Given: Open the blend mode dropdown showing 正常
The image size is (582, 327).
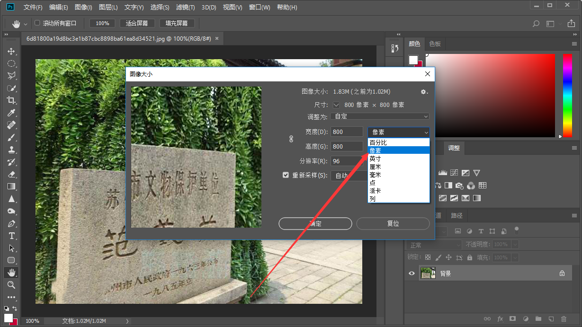Looking at the screenshot, I should (x=433, y=244).
